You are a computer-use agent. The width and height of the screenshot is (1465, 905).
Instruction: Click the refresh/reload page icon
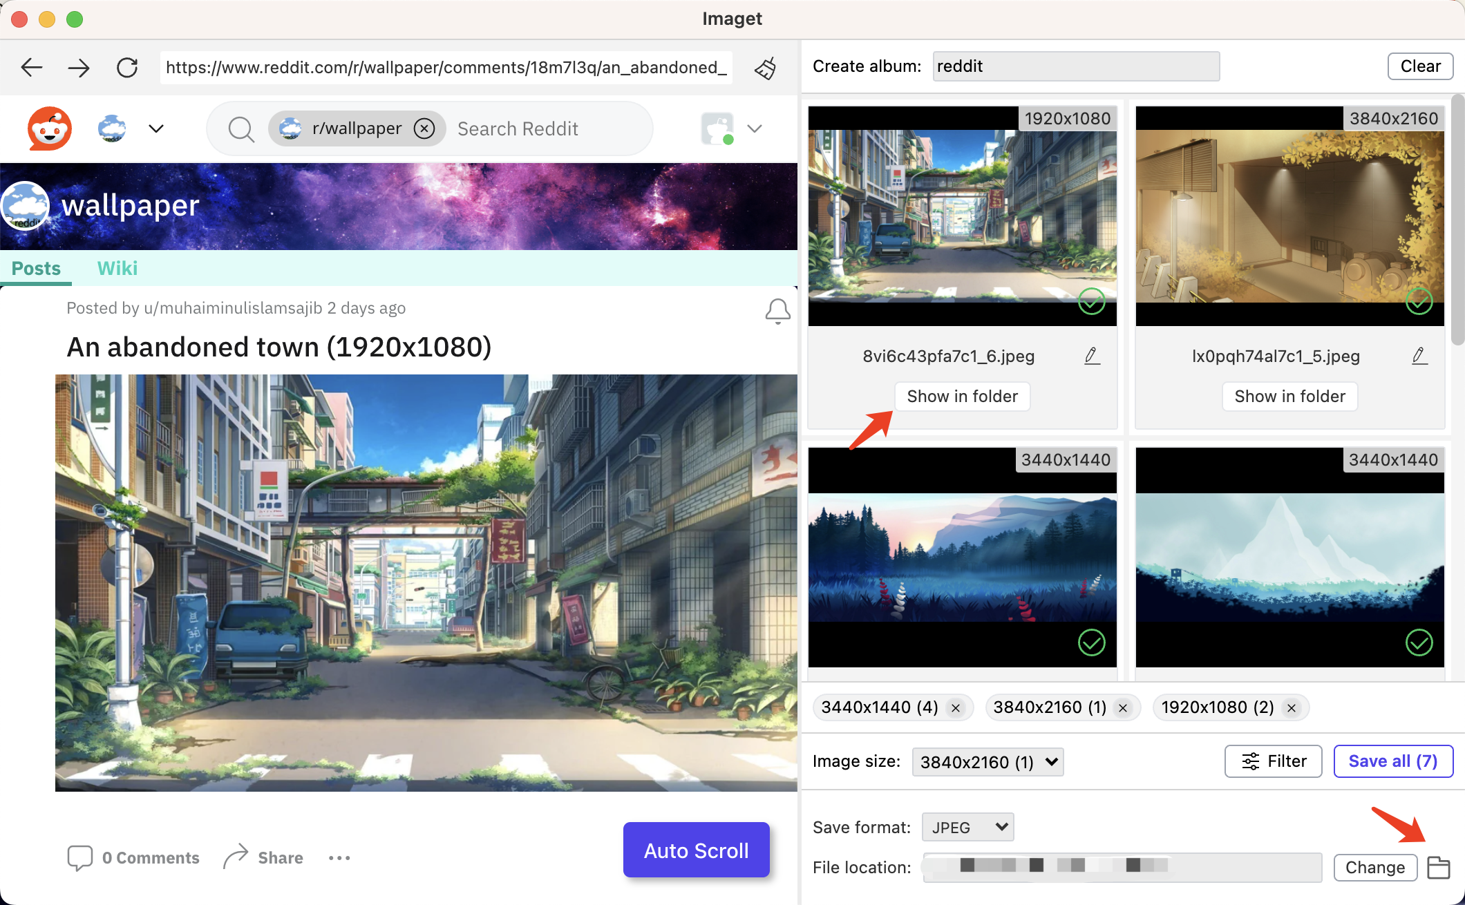point(126,67)
